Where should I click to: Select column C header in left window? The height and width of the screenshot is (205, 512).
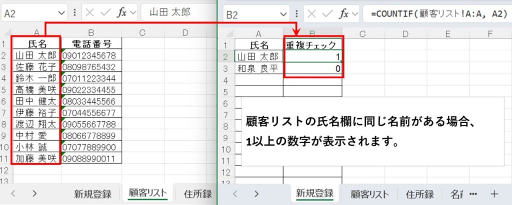click(x=142, y=32)
